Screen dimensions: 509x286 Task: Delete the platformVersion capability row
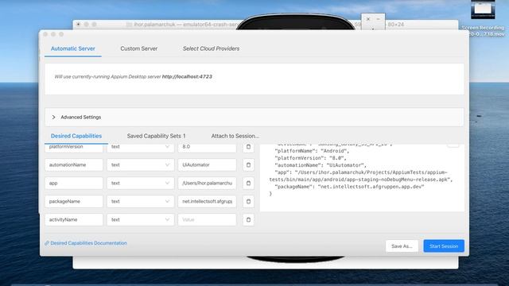pyautogui.click(x=248, y=147)
